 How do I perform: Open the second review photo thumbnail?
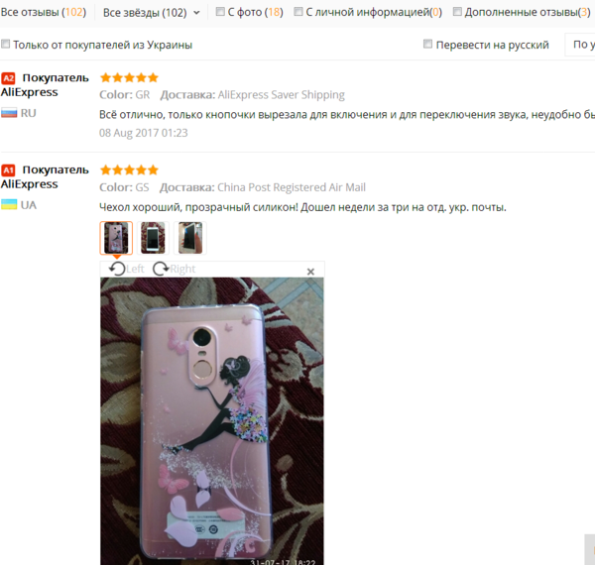pyautogui.click(x=153, y=238)
